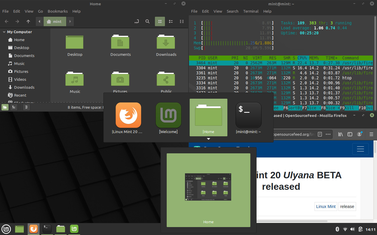Open Firefox Library (bookmarks history)
This screenshot has width=377, height=235.
click(340, 134)
